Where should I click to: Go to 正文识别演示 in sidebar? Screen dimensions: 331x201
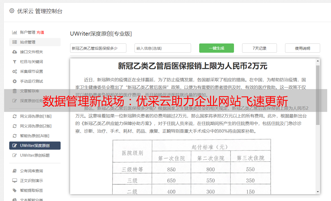click(32, 181)
